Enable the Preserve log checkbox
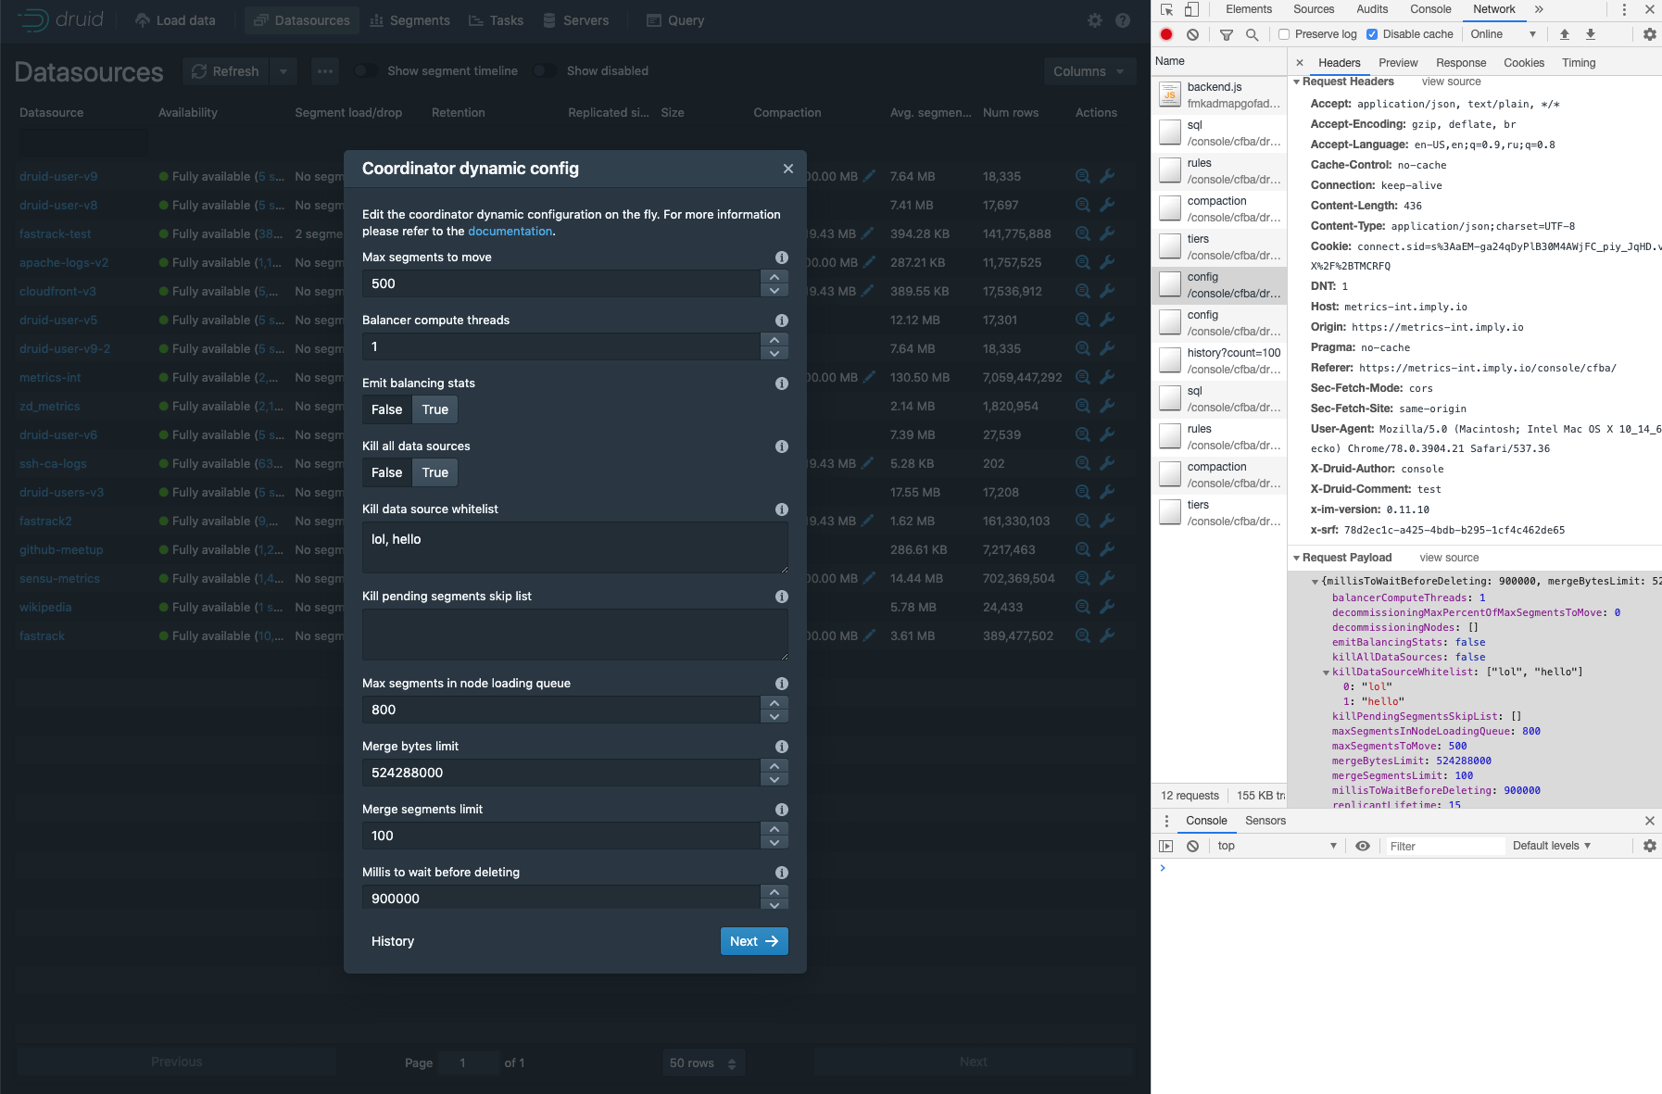Image resolution: width=1662 pixels, height=1094 pixels. 1284,34
